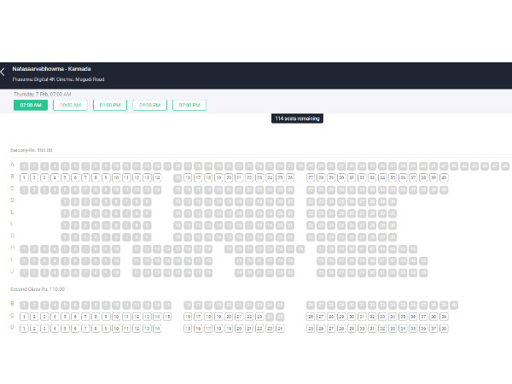Switch to the 10:00 AM showtime
Viewport: 512px width, 384px height.
pyautogui.click(x=70, y=105)
